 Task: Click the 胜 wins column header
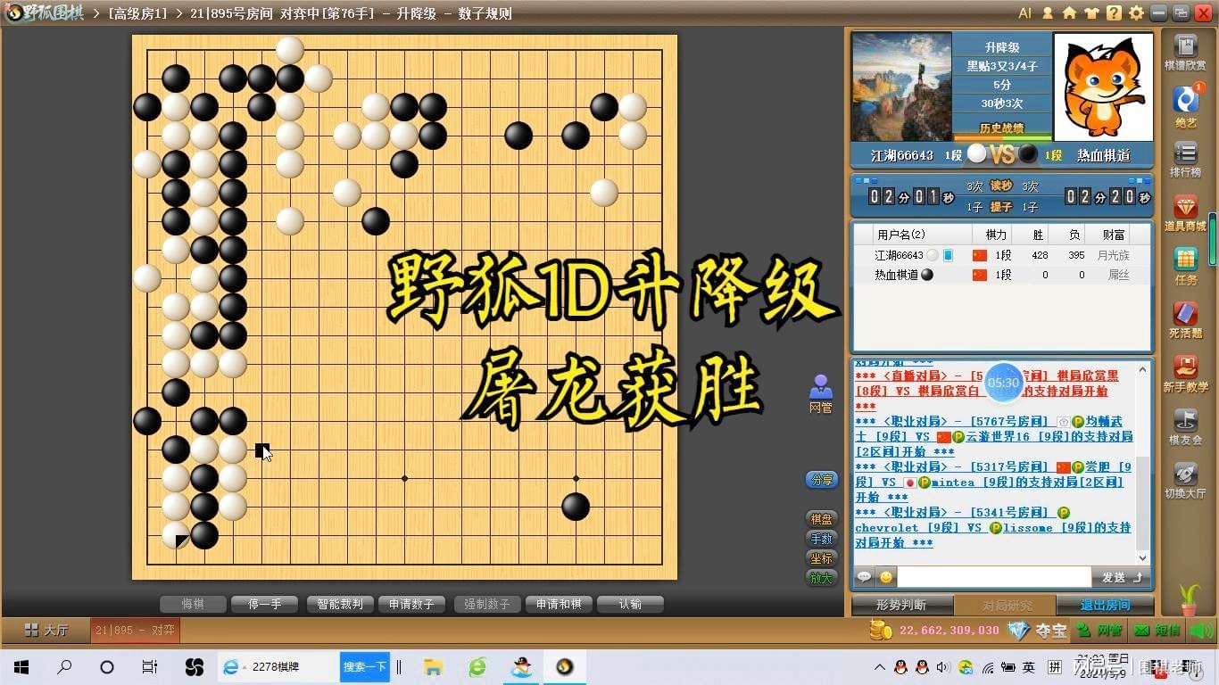[x=1038, y=235]
